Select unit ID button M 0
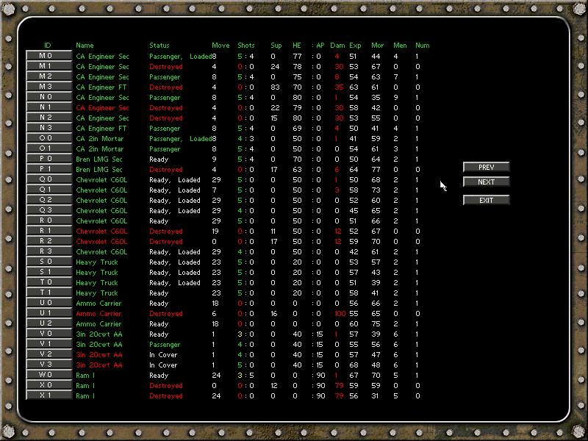Image resolution: width=588 pixels, height=441 pixels. [49, 56]
